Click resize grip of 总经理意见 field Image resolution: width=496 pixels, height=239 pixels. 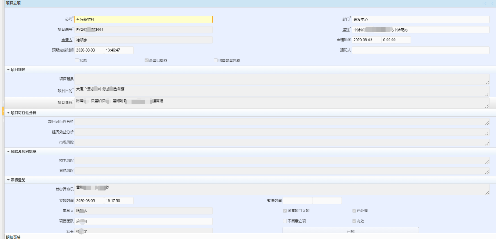487,192
